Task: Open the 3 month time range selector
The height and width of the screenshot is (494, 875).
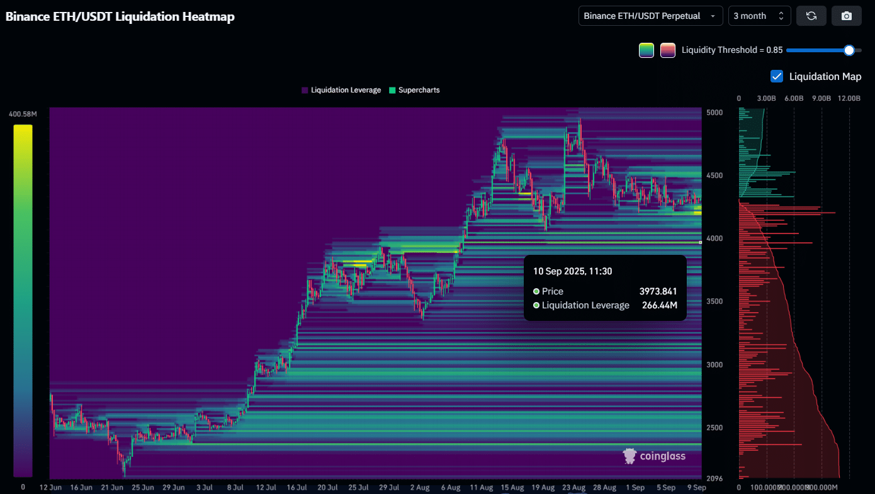Action: pyautogui.click(x=760, y=16)
